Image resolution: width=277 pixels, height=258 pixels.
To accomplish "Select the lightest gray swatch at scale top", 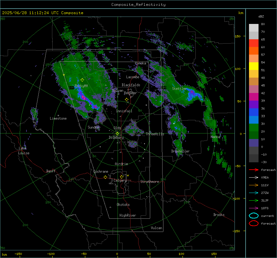I will (254, 28).
